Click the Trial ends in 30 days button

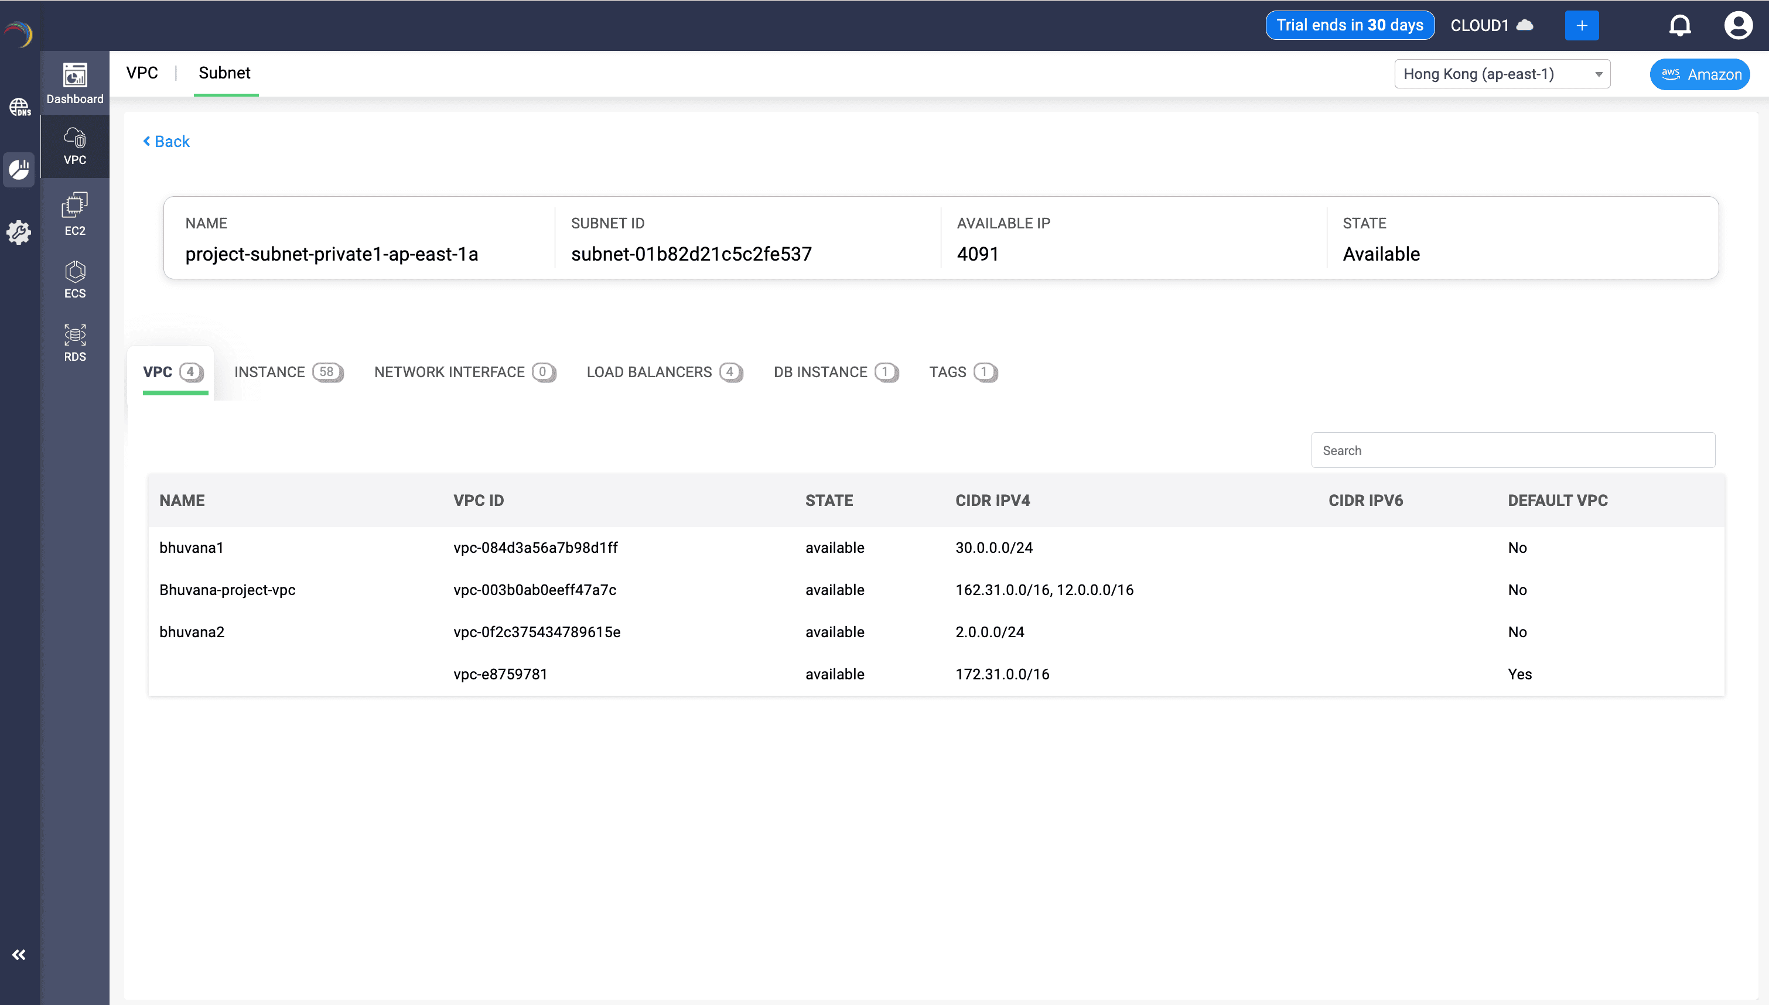1350,25
